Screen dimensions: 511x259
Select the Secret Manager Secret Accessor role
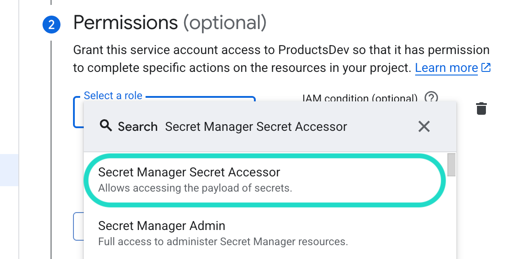189,172
